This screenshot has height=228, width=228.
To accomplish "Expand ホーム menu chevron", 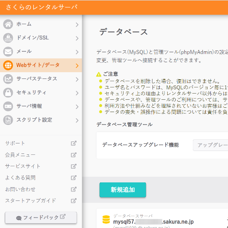I will 77,25.
